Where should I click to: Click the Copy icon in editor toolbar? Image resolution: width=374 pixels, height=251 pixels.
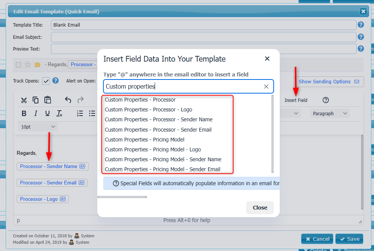[35, 100]
